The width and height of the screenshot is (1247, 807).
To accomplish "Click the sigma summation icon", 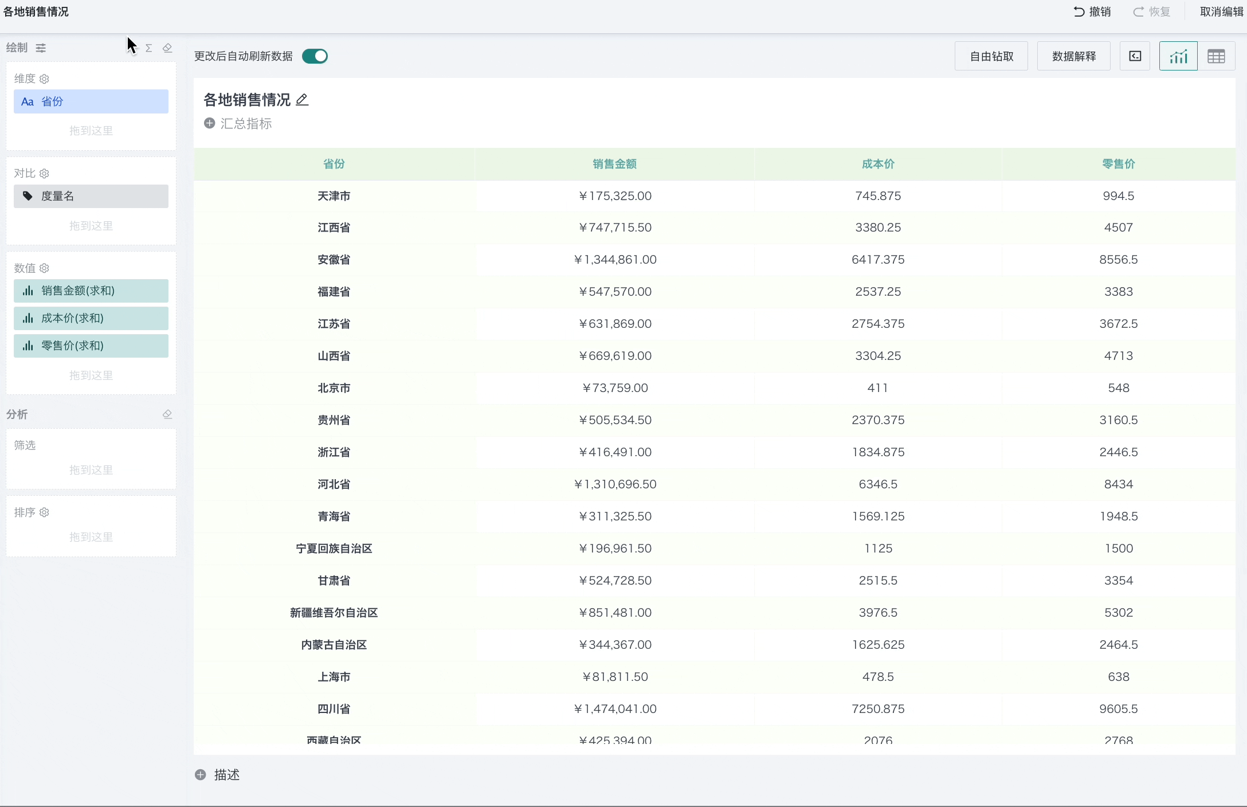I will [149, 48].
